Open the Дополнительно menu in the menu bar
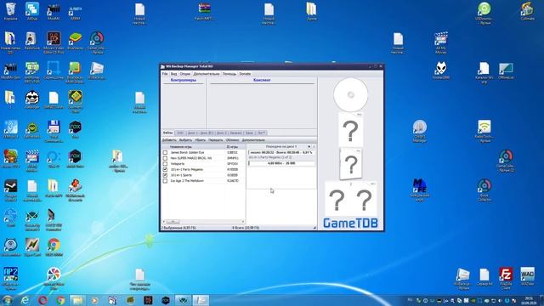544x306 pixels. 207,74
